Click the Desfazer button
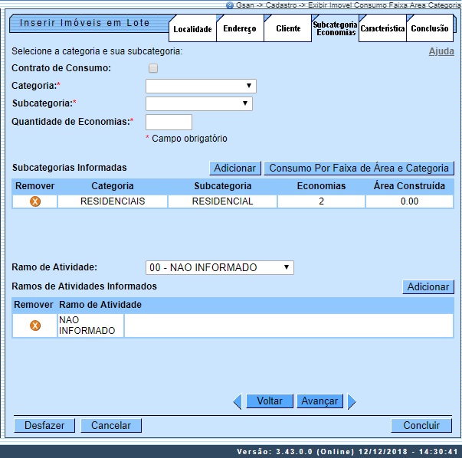The width and height of the screenshot is (462, 458). tap(44, 426)
